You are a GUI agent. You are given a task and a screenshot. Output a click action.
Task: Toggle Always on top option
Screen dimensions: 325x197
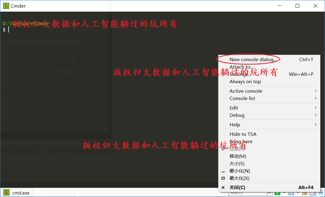269,82
